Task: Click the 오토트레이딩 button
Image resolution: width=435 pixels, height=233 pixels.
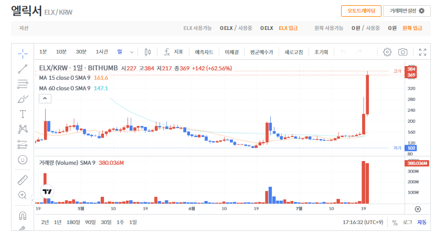Action: (x=361, y=11)
